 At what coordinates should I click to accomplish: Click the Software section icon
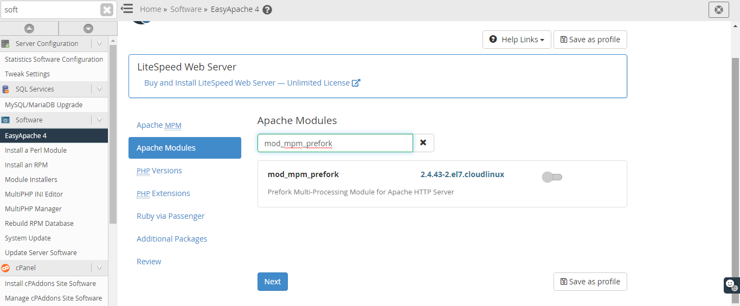coord(5,120)
